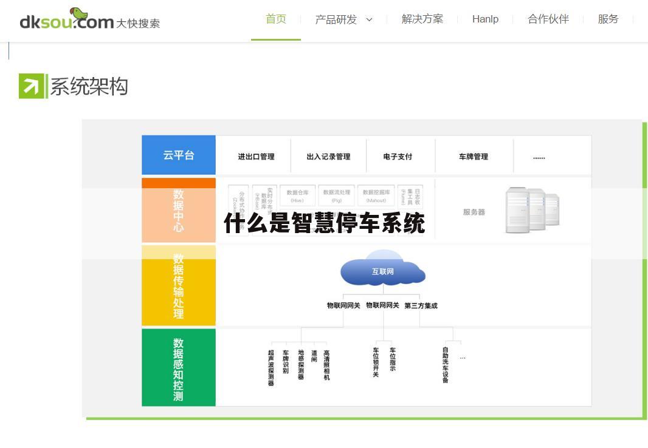Click the 出入记录管理 cell
This screenshot has width=648, height=448.
tap(328, 157)
